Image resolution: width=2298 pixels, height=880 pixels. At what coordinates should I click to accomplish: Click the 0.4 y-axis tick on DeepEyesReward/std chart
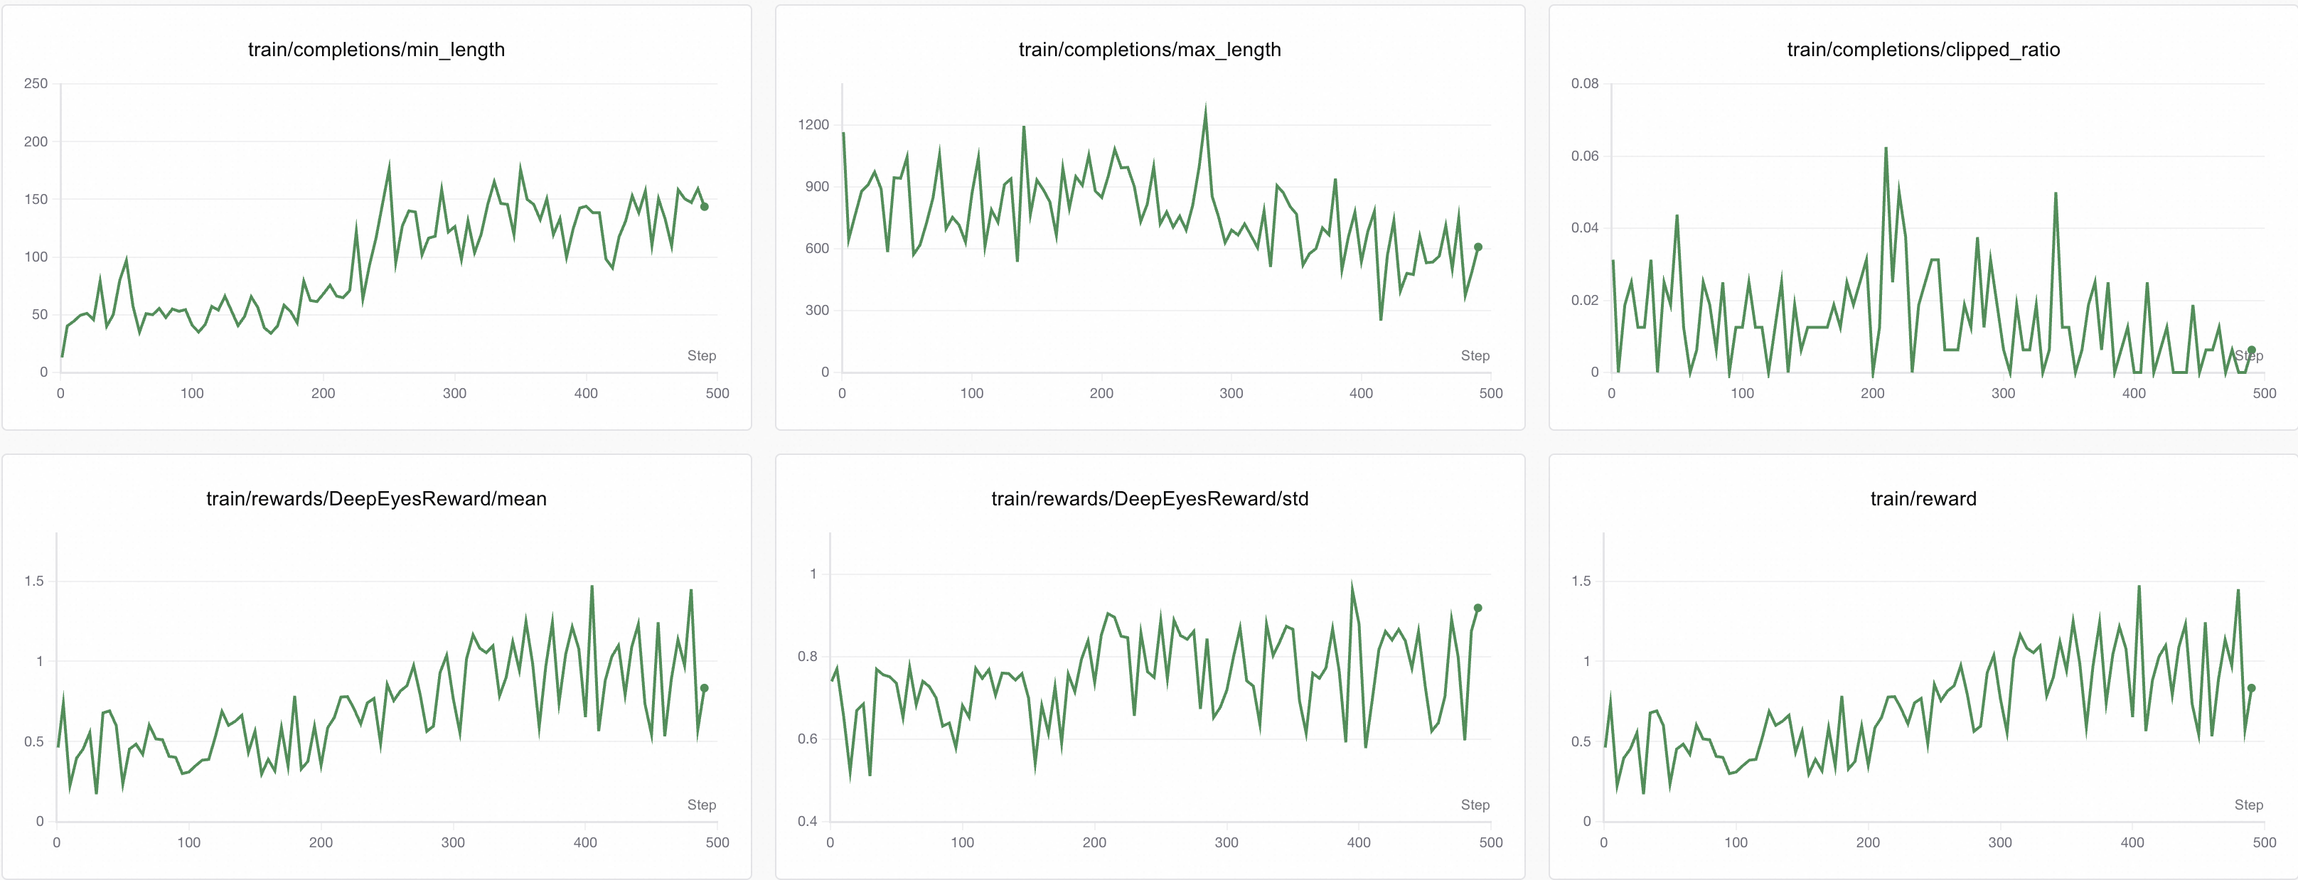(x=806, y=821)
